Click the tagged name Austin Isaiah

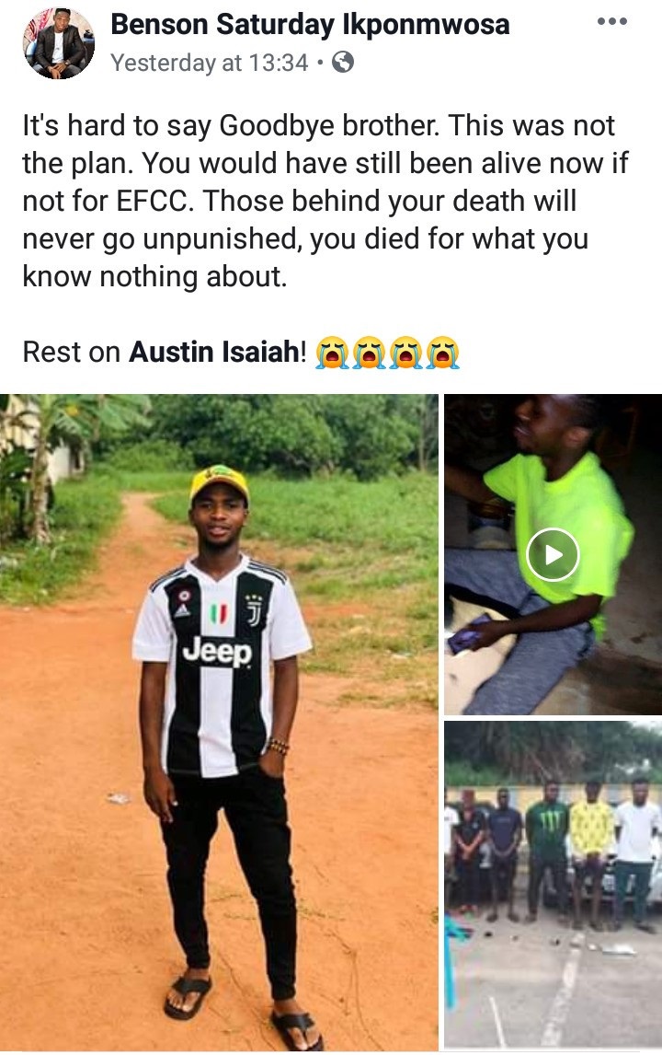pos(213,352)
